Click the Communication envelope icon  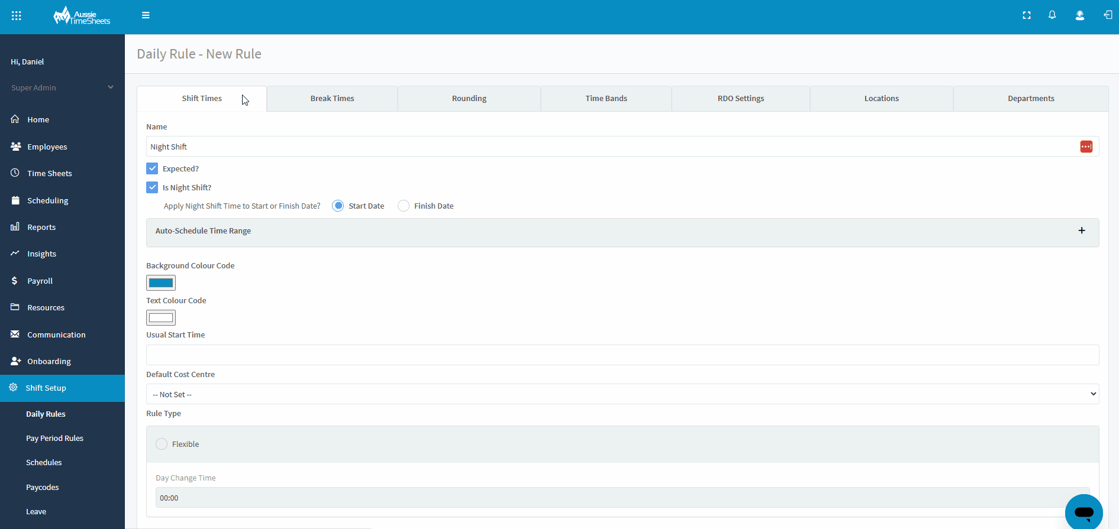click(15, 334)
